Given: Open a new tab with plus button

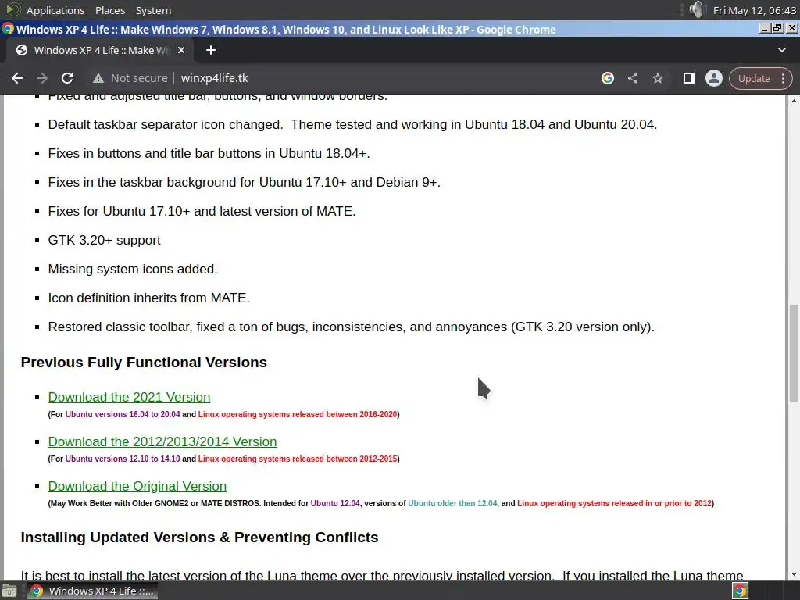Looking at the screenshot, I should (x=211, y=50).
